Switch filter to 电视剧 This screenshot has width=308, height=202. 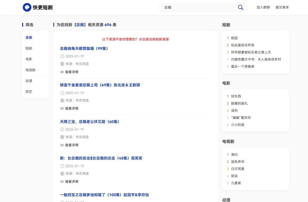point(30,70)
